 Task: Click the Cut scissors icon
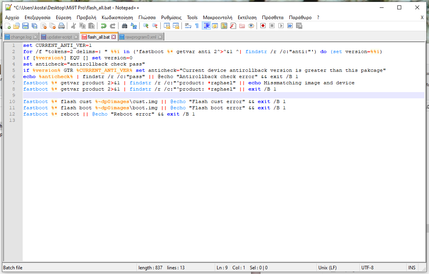[73, 26]
